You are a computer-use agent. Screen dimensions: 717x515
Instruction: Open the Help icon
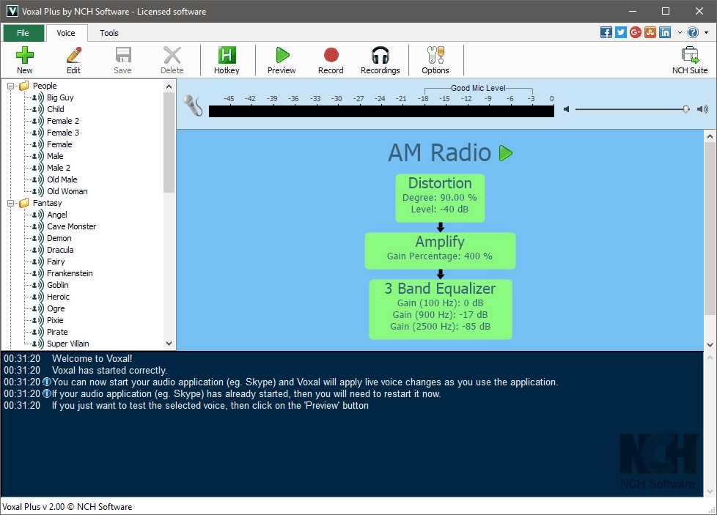(x=693, y=32)
